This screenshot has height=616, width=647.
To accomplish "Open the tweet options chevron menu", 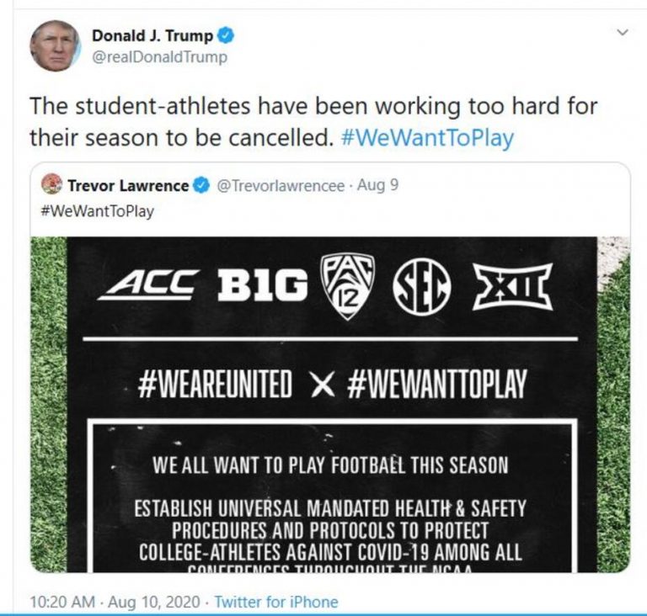I will (x=623, y=33).
